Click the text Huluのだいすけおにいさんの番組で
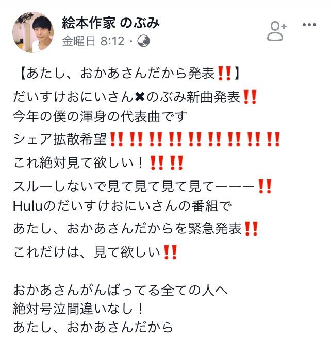 click(x=122, y=206)
